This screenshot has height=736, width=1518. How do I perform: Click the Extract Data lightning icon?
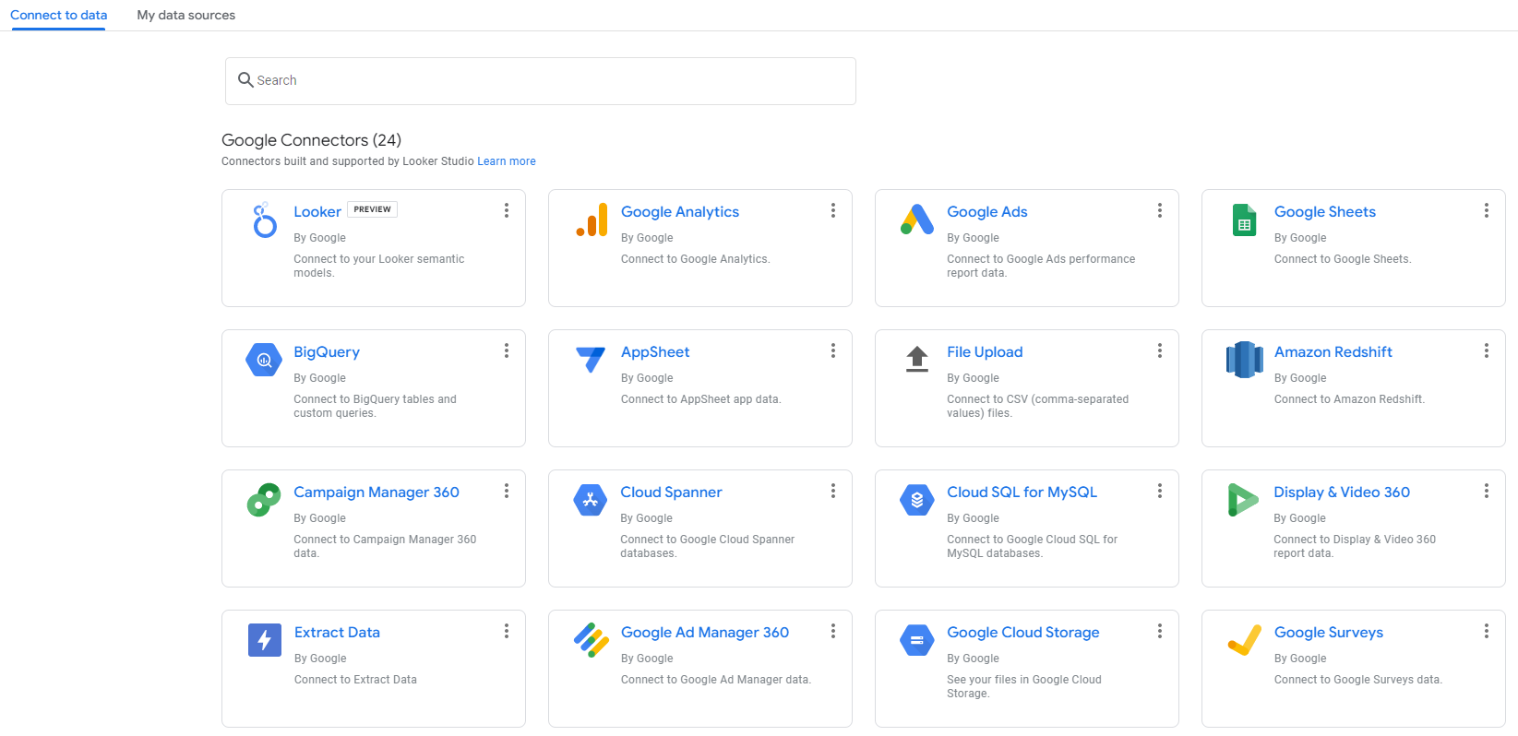pyautogui.click(x=264, y=640)
